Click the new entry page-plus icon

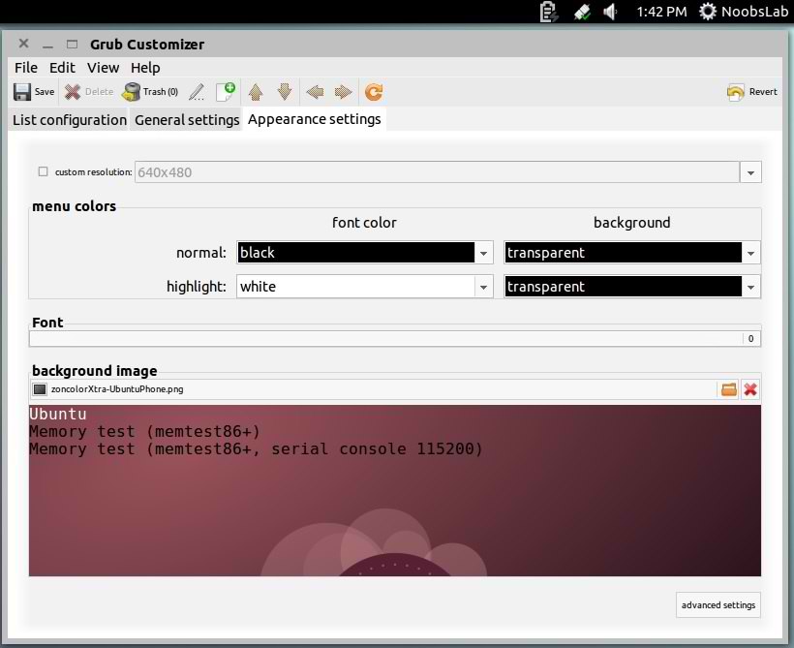(226, 92)
